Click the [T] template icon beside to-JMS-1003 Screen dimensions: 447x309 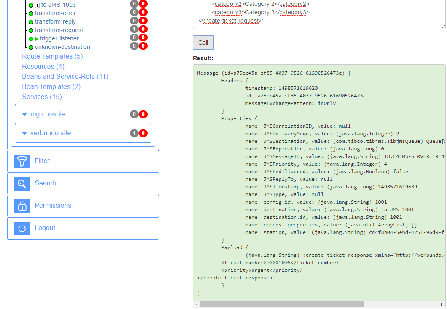tap(37, 5)
